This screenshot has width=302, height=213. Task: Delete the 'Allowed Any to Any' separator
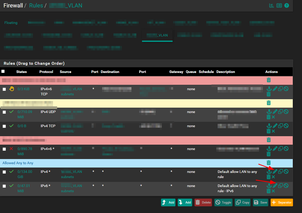(x=269, y=163)
